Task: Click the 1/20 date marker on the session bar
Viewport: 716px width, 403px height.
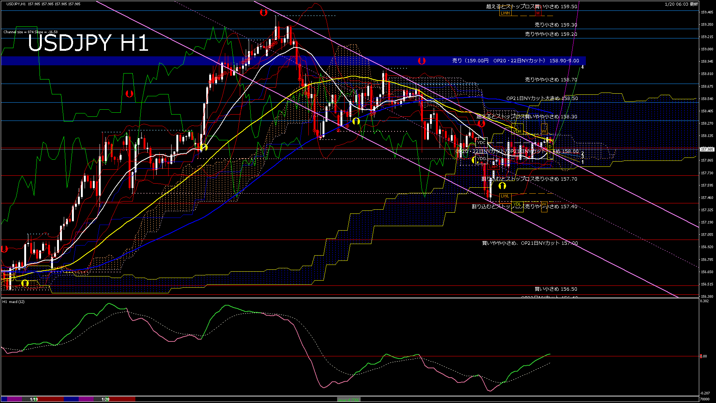Action: pyautogui.click(x=106, y=399)
